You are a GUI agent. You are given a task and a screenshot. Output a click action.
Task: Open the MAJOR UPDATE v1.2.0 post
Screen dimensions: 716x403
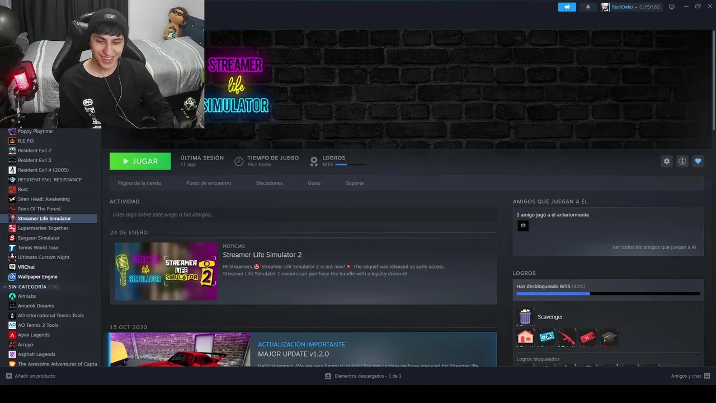click(293, 354)
